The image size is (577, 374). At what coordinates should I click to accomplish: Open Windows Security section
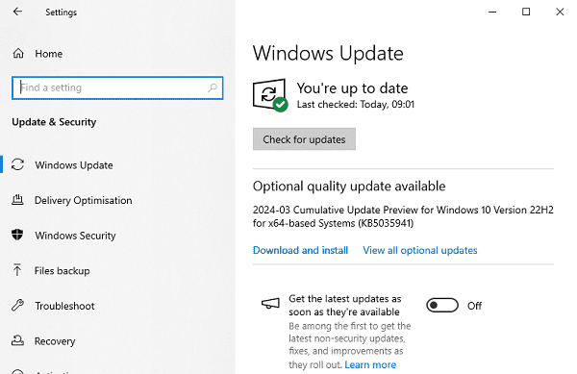pyautogui.click(x=75, y=236)
